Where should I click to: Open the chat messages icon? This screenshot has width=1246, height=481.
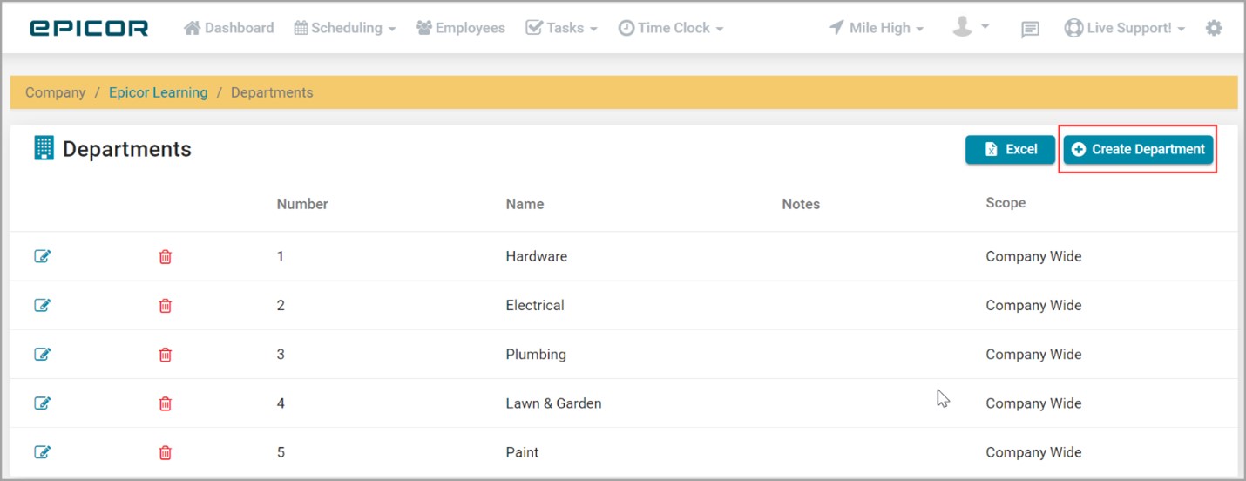1030,29
